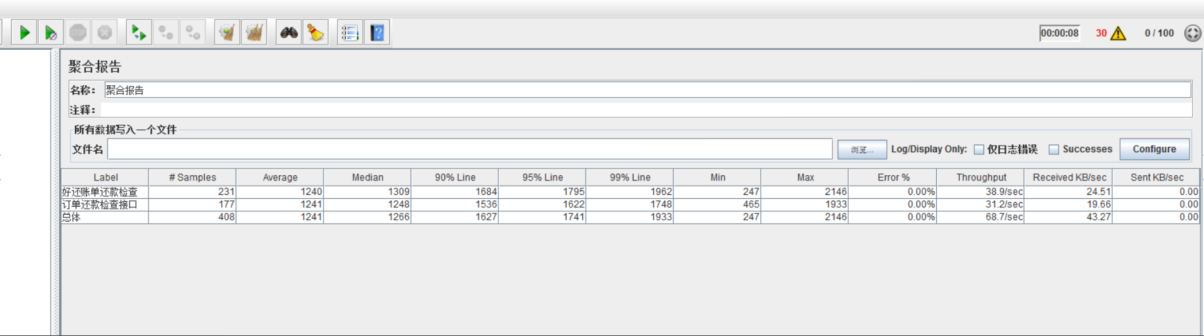Click the Throughput cell showing 68.7/sec
1204x336 pixels.
coord(981,217)
